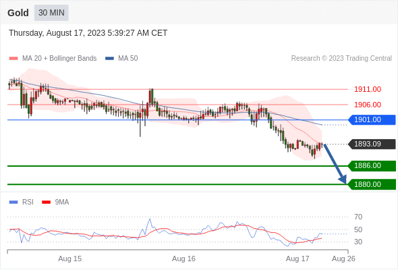Click the RSI 70 level label

[x=358, y=217]
